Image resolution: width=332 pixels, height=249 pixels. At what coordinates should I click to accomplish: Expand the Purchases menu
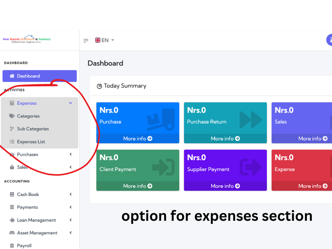click(x=40, y=154)
